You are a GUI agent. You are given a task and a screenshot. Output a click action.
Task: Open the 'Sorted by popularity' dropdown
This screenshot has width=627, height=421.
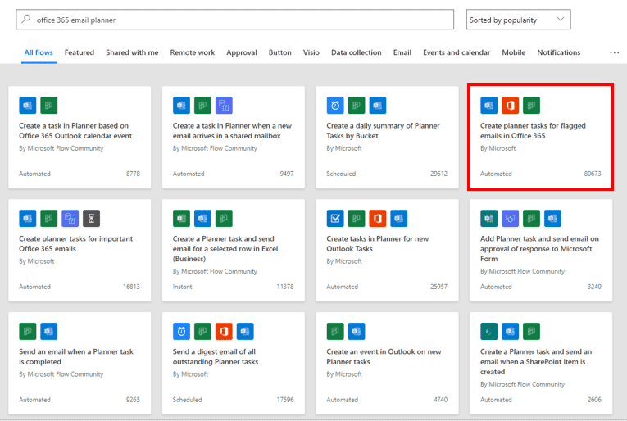[x=518, y=20]
